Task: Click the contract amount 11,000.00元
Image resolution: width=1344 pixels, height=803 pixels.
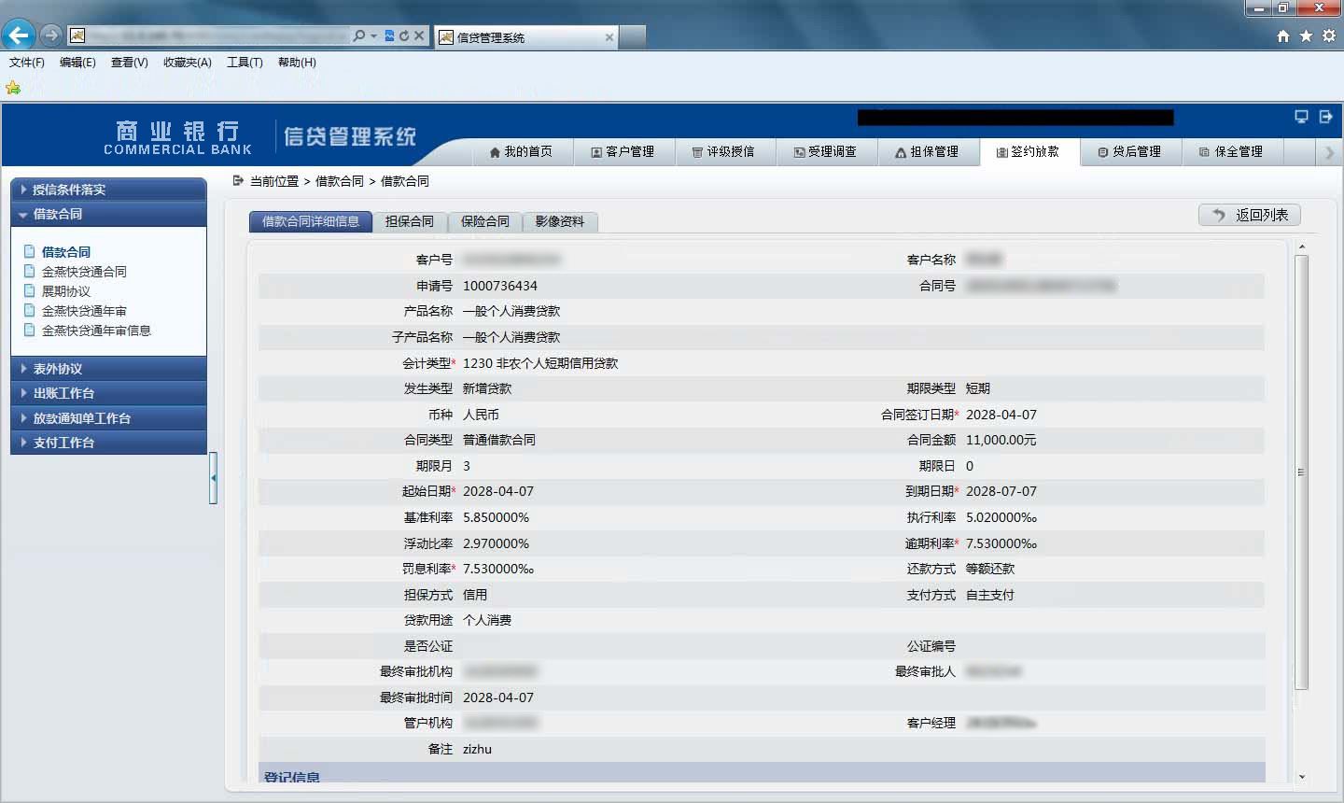Action: tap(1001, 440)
